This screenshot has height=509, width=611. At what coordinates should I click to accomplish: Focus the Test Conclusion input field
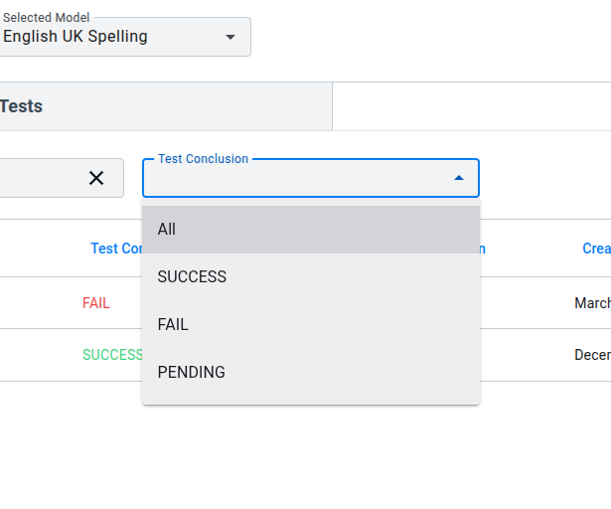pos(298,179)
